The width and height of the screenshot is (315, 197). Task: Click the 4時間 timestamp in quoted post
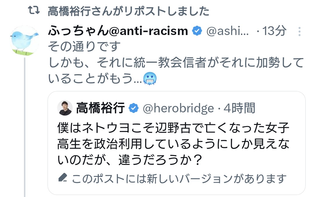(x=239, y=108)
